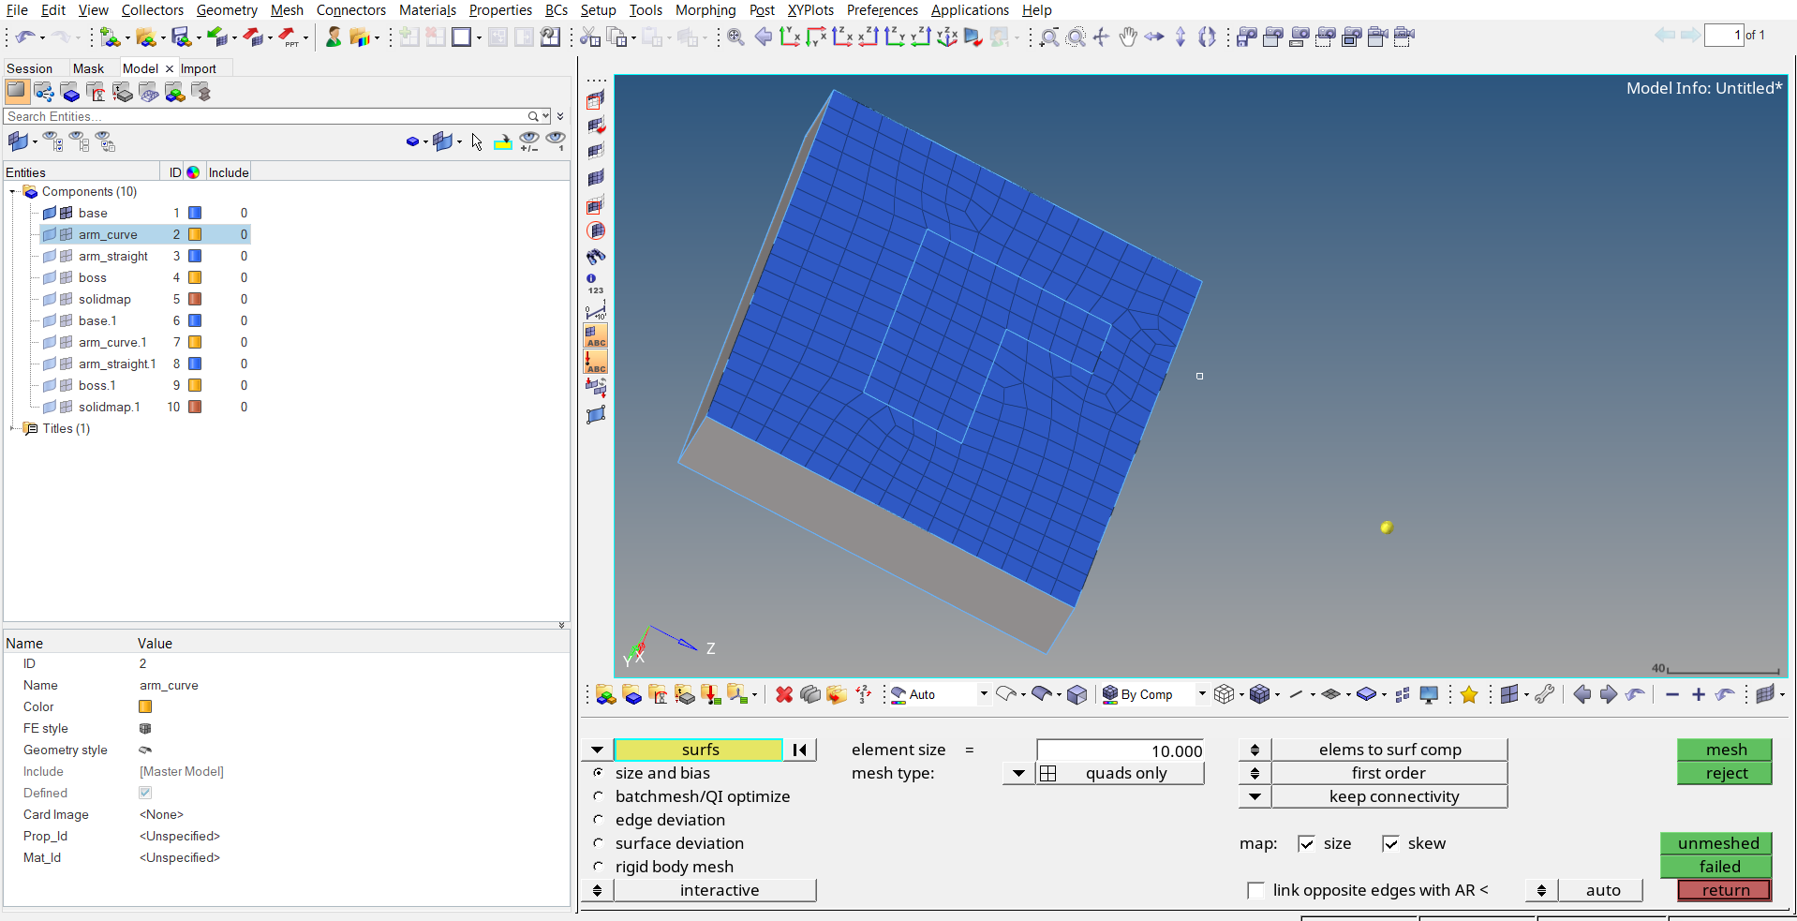Select batchmesh/QI optimize radio button

(x=598, y=796)
